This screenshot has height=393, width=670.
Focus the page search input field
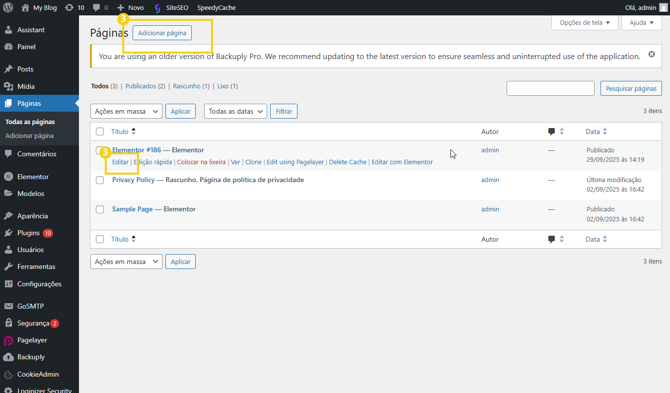click(x=550, y=88)
